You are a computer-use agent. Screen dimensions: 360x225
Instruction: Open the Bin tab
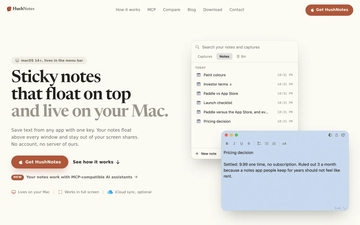[241, 57]
